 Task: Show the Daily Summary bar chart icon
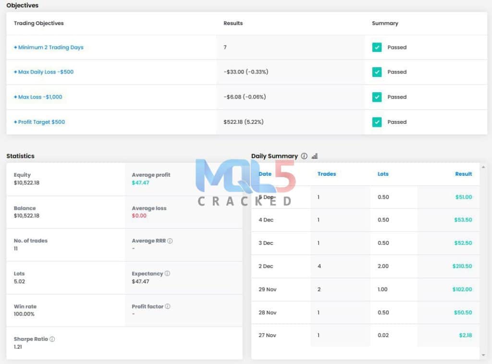[x=315, y=156]
